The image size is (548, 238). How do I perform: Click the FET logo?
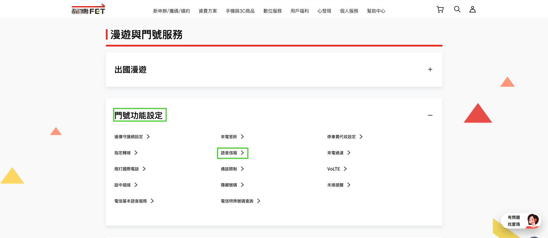click(88, 9)
